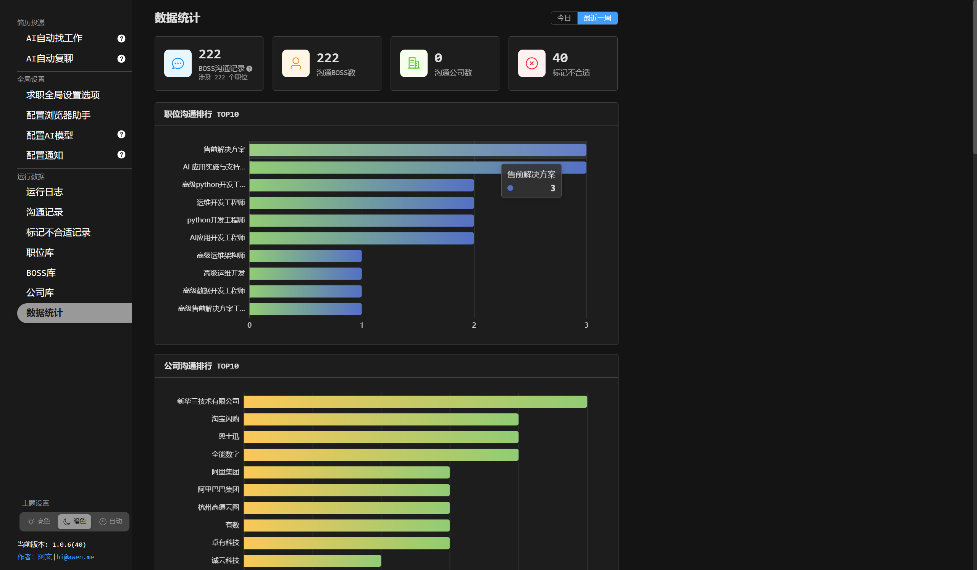Click help icon beside 配置通知
This screenshot has height=570, width=977.
click(121, 155)
